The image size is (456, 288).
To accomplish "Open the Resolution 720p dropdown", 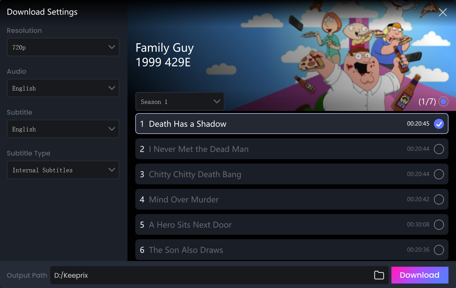I will click(x=63, y=47).
